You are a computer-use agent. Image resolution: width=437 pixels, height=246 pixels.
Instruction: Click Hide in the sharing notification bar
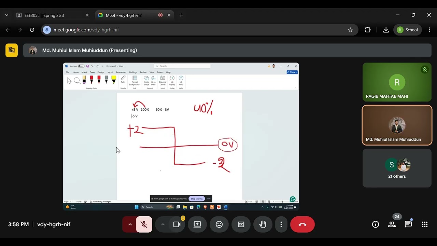point(208,199)
